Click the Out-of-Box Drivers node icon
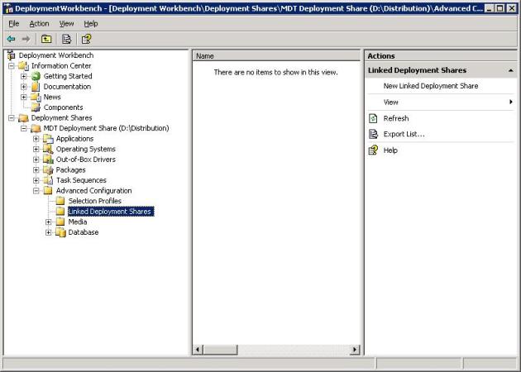The height and width of the screenshot is (372, 521). [x=48, y=160]
